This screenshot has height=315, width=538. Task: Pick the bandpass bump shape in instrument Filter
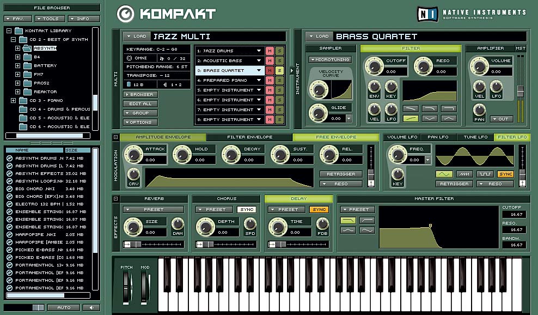click(x=449, y=118)
